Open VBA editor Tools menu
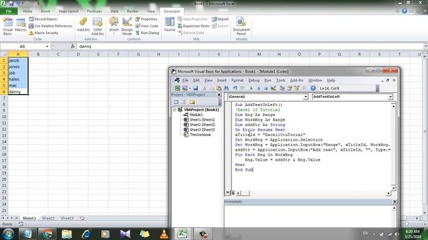428x240 pixels. (x=281, y=80)
